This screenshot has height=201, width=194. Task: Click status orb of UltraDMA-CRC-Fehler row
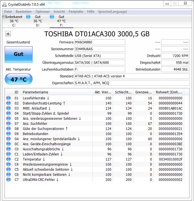click(8, 179)
